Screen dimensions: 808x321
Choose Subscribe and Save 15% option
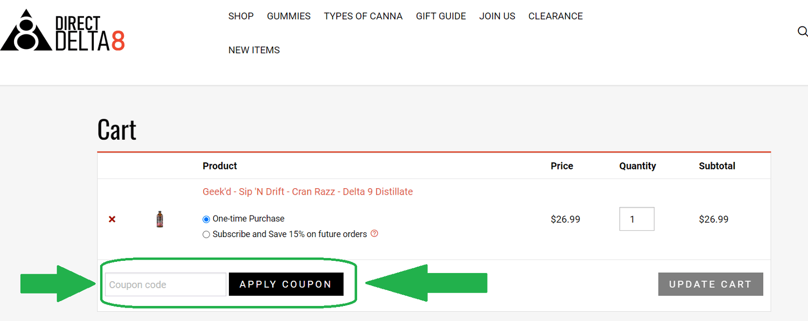tap(206, 234)
